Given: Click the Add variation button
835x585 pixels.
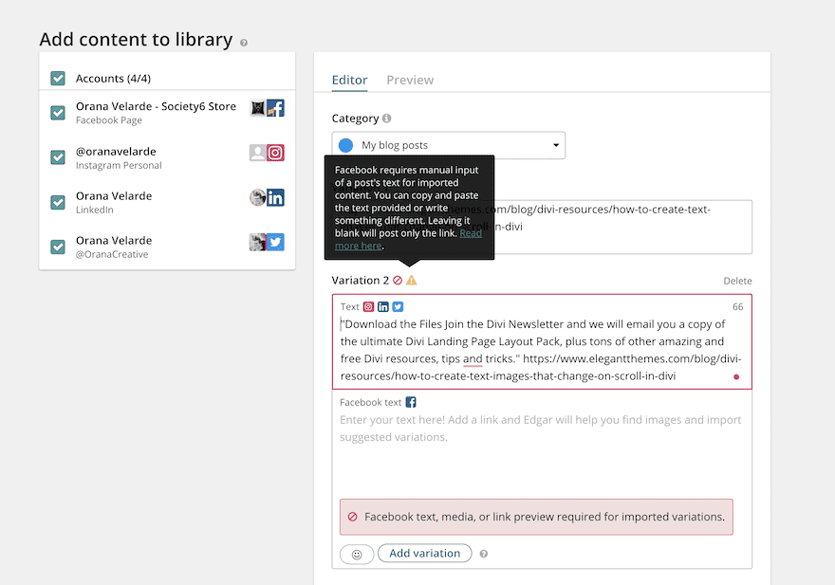Looking at the screenshot, I should [x=424, y=553].
